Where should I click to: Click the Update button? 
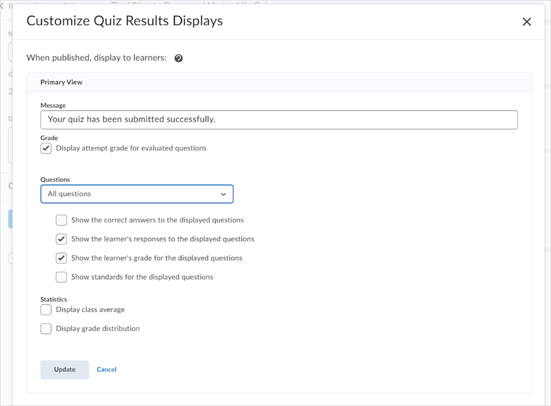[x=65, y=370]
